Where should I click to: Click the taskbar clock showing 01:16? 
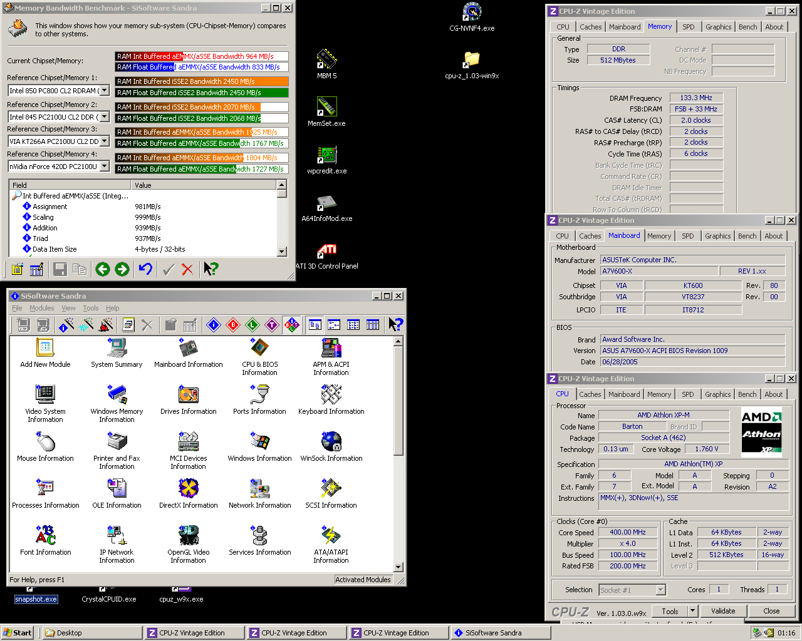click(x=786, y=633)
